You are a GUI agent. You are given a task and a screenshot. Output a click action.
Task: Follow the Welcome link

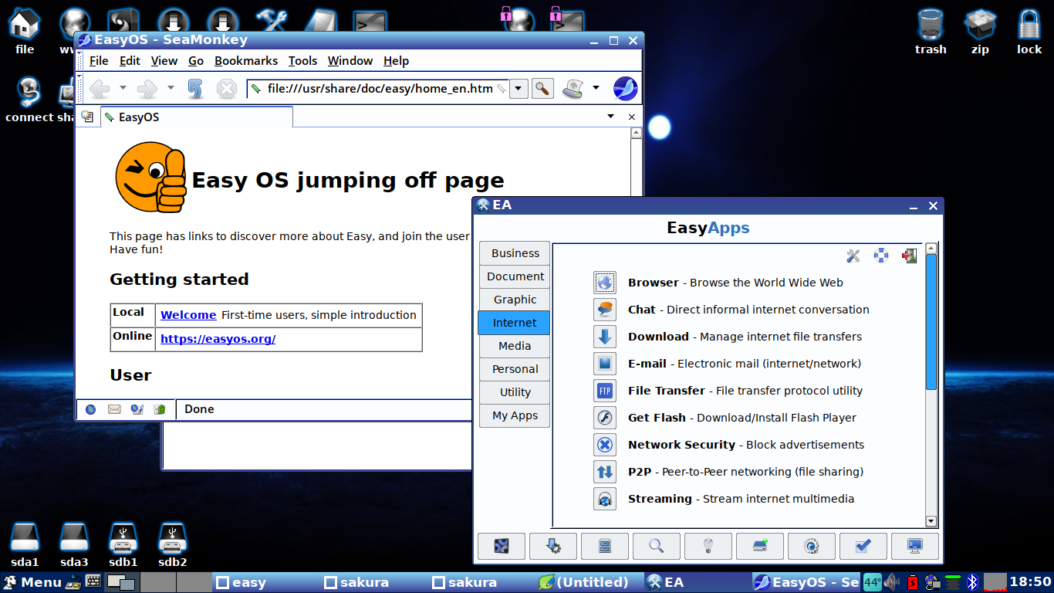(188, 315)
